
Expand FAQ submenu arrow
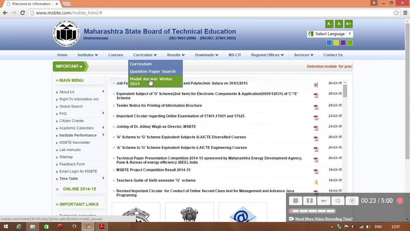pos(103,113)
